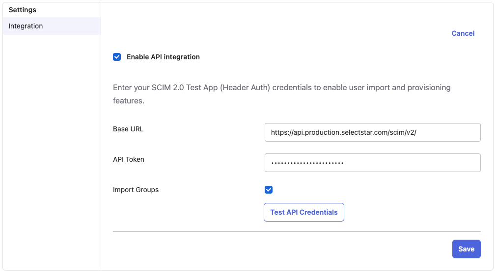
Task: Cancel editing the integration settings
Action: pyautogui.click(x=463, y=33)
